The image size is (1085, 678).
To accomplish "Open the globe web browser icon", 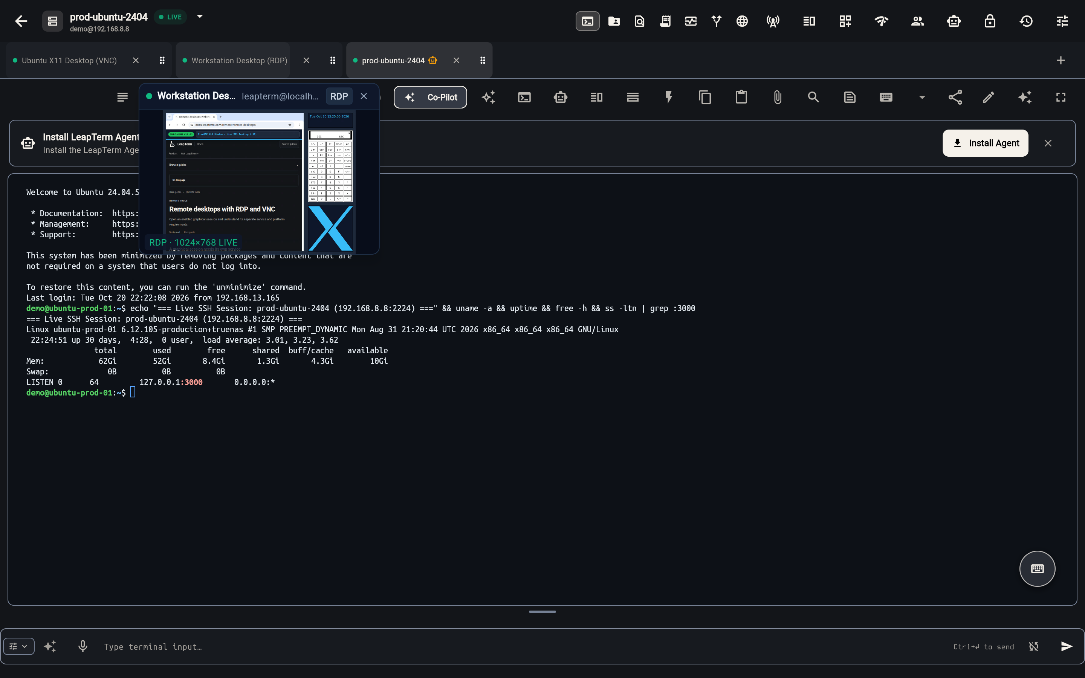I will pyautogui.click(x=742, y=21).
